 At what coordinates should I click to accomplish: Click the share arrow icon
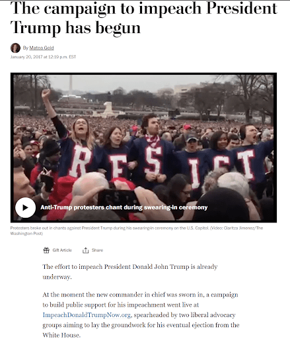(x=85, y=250)
